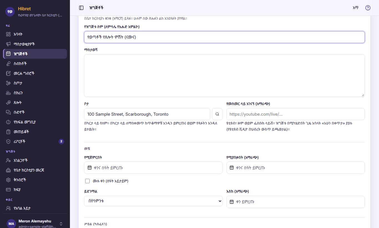Click the ቅንብሮች gear icon
The width and height of the screenshot is (379, 228).
pyautogui.click(x=8, y=180)
